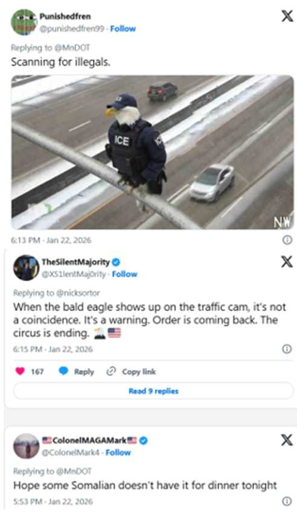
Task: Open Punishedfren frog avatar
Action: click(x=24, y=22)
